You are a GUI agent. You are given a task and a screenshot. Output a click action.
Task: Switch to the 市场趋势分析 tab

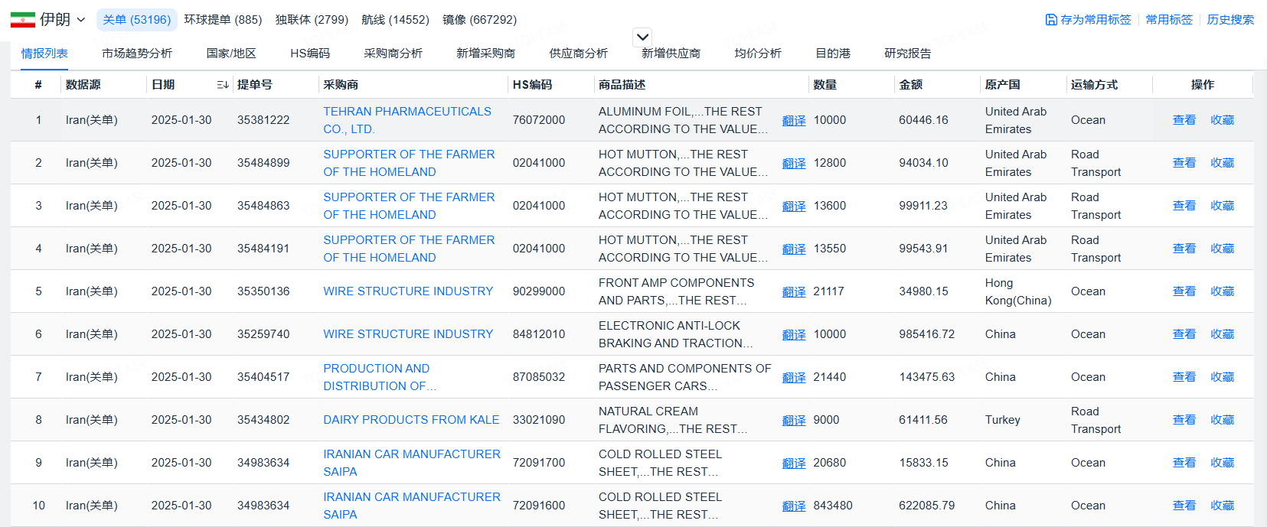(x=137, y=54)
